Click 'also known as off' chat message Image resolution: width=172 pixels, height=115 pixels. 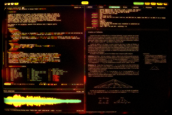(105, 16)
